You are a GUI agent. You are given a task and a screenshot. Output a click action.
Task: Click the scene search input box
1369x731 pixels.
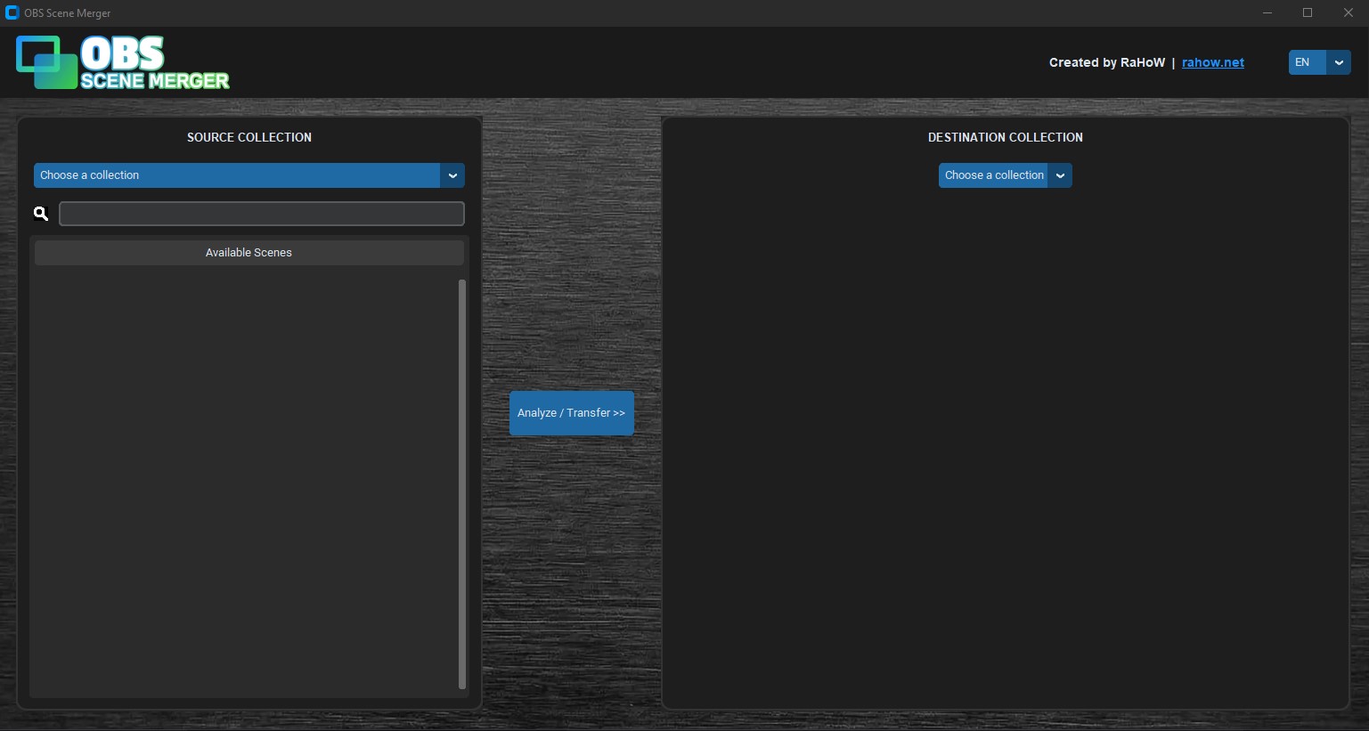pos(261,214)
